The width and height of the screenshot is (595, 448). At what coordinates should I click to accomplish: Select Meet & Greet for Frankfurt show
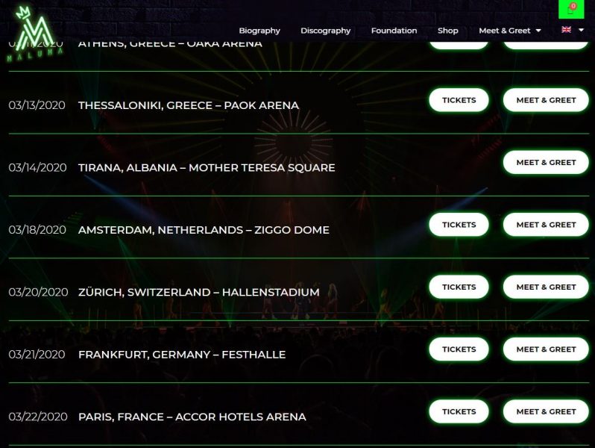pyautogui.click(x=546, y=349)
